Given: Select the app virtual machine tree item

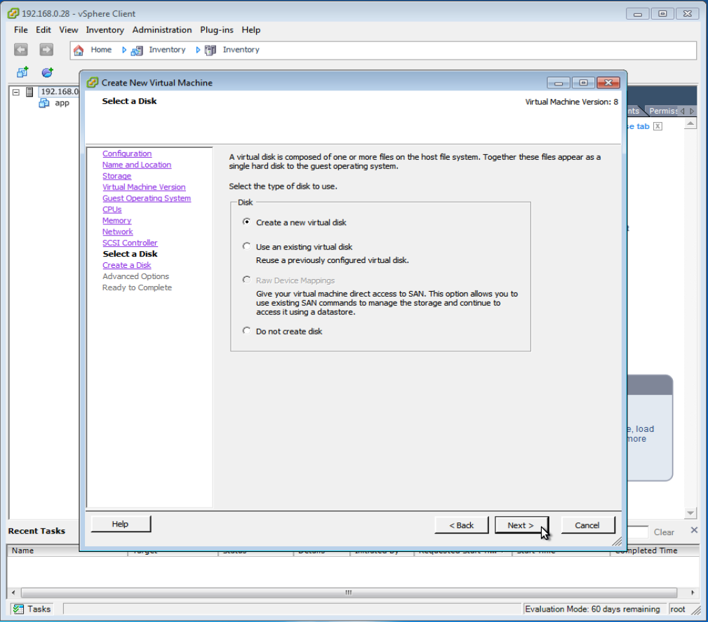Looking at the screenshot, I should pos(62,103).
